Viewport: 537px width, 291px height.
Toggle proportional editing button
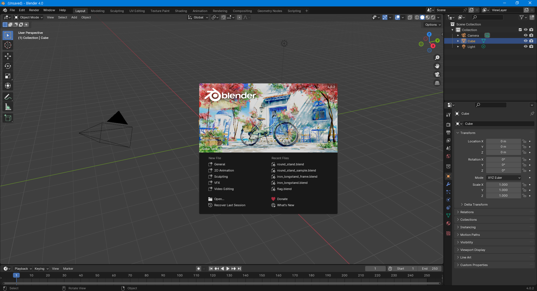point(239,17)
